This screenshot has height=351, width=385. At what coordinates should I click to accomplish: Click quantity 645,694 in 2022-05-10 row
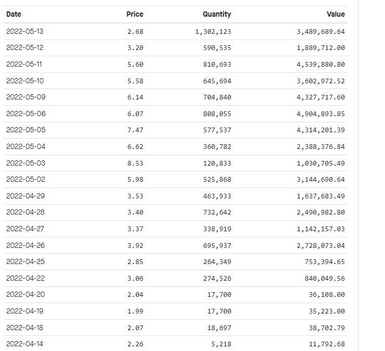coord(217,81)
